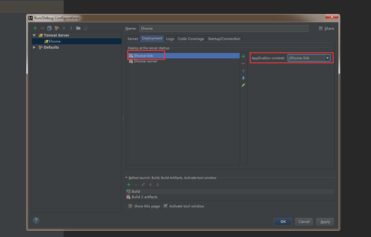Add before launch task plus icon
Screen dimensions: 371x237
(x=129, y=185)
